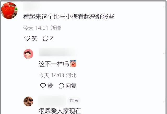Open more options beside the 这不一样吗 reply
This screenshot has width=167, height=114.
pos(164,54)
